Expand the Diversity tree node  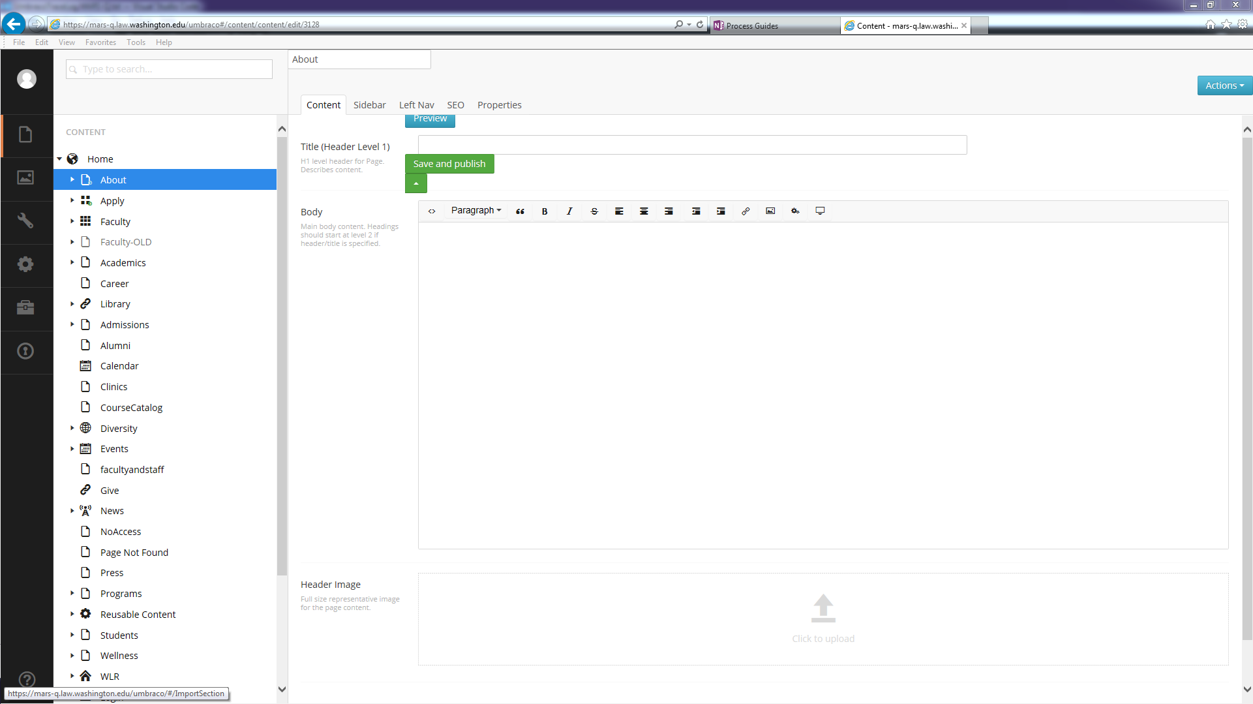[x=72, y=429]
